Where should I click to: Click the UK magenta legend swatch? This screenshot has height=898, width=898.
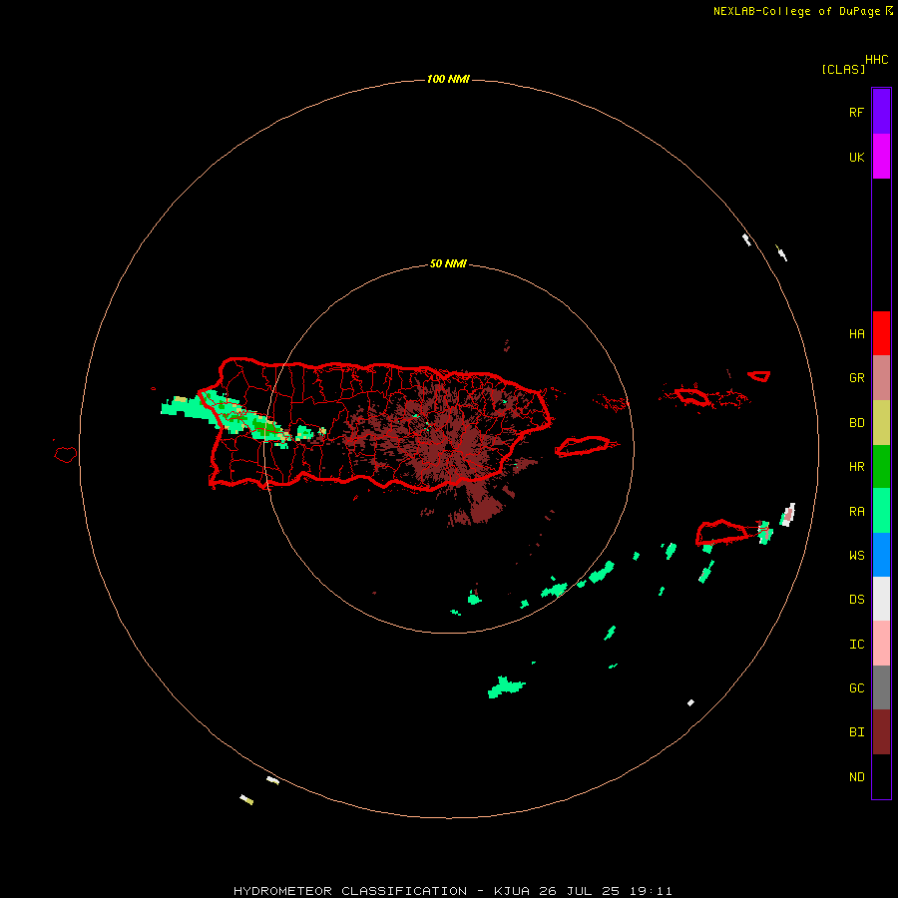click(x=881, y=156)
